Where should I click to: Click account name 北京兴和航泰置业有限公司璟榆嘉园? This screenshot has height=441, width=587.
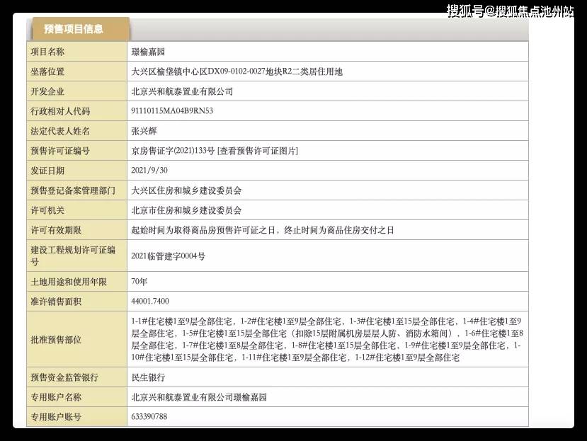199,397
